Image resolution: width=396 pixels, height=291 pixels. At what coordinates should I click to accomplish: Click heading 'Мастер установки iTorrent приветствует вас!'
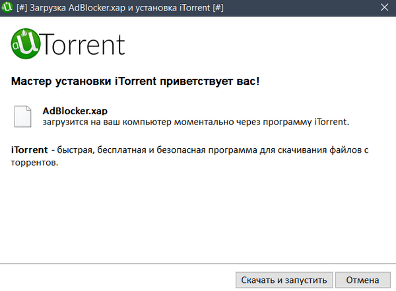(x=135, y=82)
